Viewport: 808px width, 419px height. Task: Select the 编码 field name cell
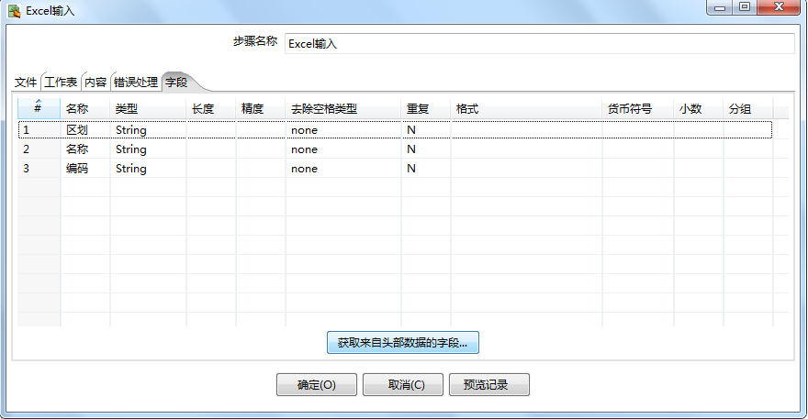tap(85, 169)
